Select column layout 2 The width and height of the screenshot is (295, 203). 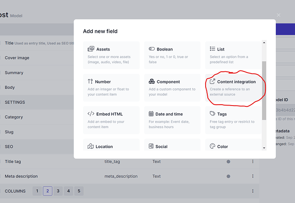pos(47,191)
